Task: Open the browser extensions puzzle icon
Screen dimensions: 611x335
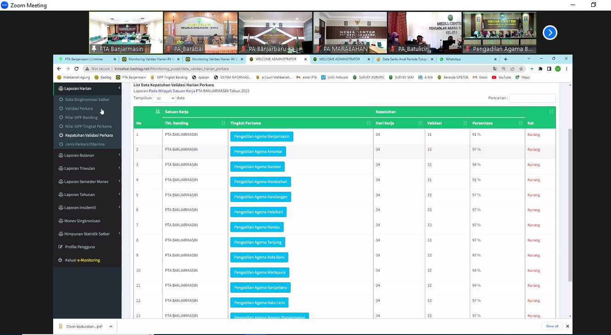Action: click(540, 69)
